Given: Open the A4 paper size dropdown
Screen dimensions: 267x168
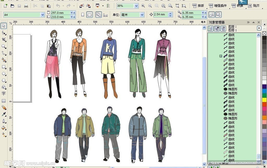Looking at the screenshot, I should tap(43, 15).
